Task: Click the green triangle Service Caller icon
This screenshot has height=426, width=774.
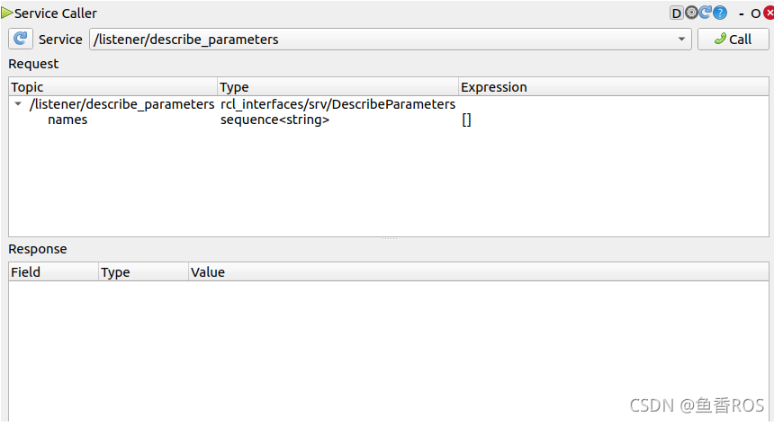Action: (x=7, y=13)
